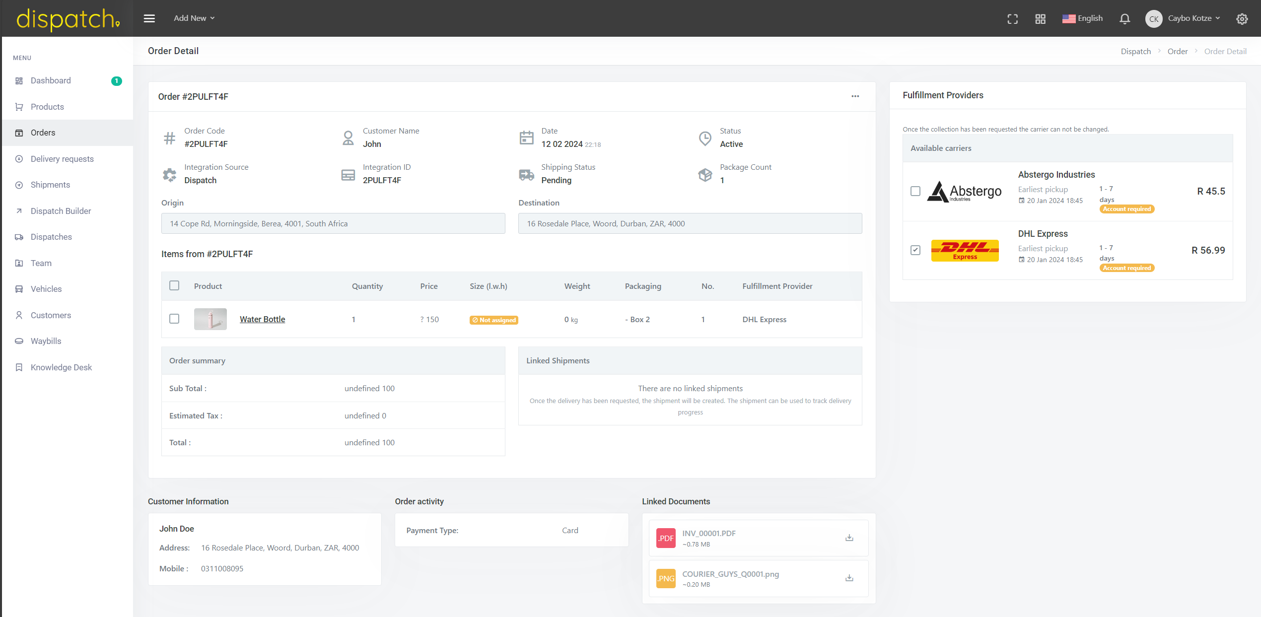Open the Orders section from the sidebar
1261x617 pixels.
pos(43,133)
